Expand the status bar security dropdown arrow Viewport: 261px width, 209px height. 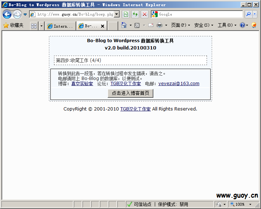pos(224,204)
